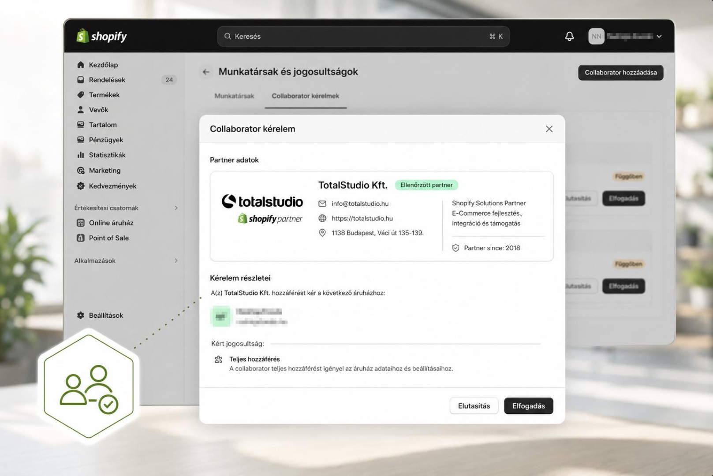
Task: Open Pénzügyek finance icon
Action: (x=81, y=140)
